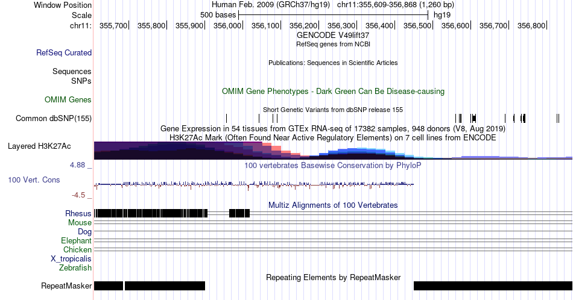Click Repeating Elements by RepeatMasker title

[x=333, y=277]
